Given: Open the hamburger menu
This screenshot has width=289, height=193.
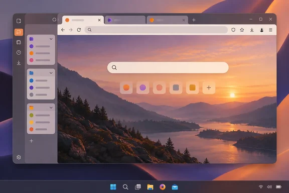Looking at the screenshot, I should tap(270, 30).
